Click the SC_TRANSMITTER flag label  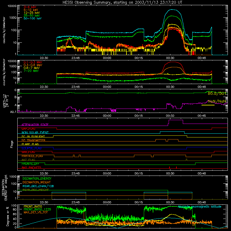[33, 140]
